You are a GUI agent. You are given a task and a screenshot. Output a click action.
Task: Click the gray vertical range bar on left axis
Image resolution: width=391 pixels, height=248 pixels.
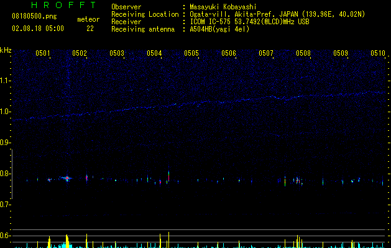[12, 174]
